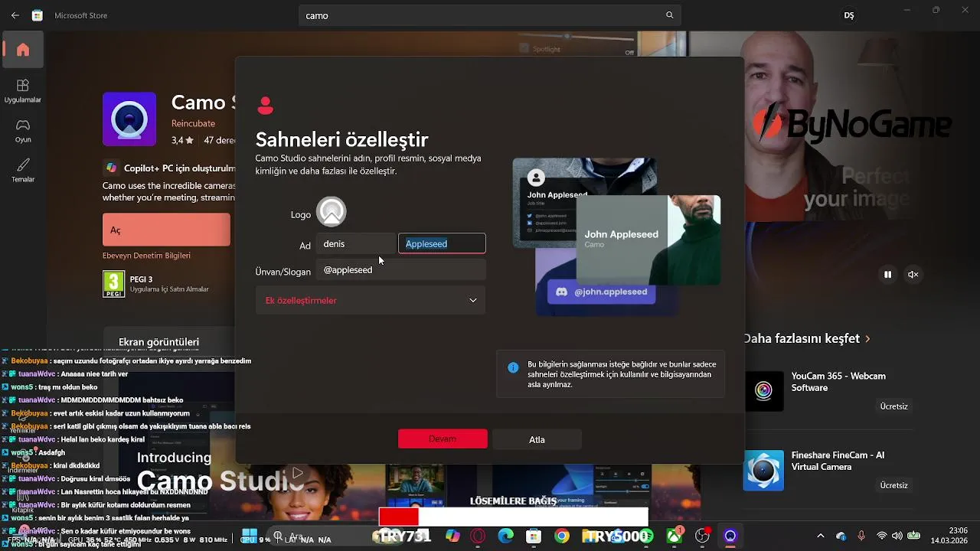980x551 pixels.
Task: Click Discord @john.appleseed preview badge
Action: pos(602,292)
